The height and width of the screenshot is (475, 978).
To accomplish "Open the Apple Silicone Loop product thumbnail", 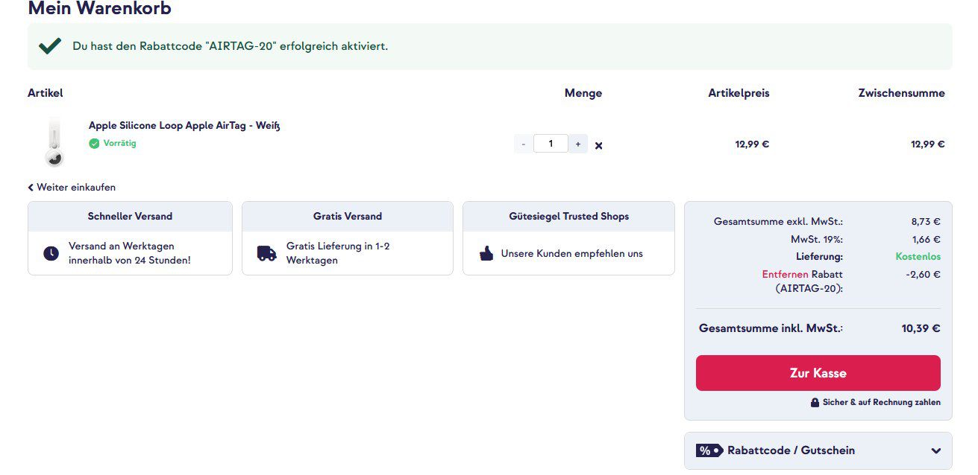I will [54, 141].
